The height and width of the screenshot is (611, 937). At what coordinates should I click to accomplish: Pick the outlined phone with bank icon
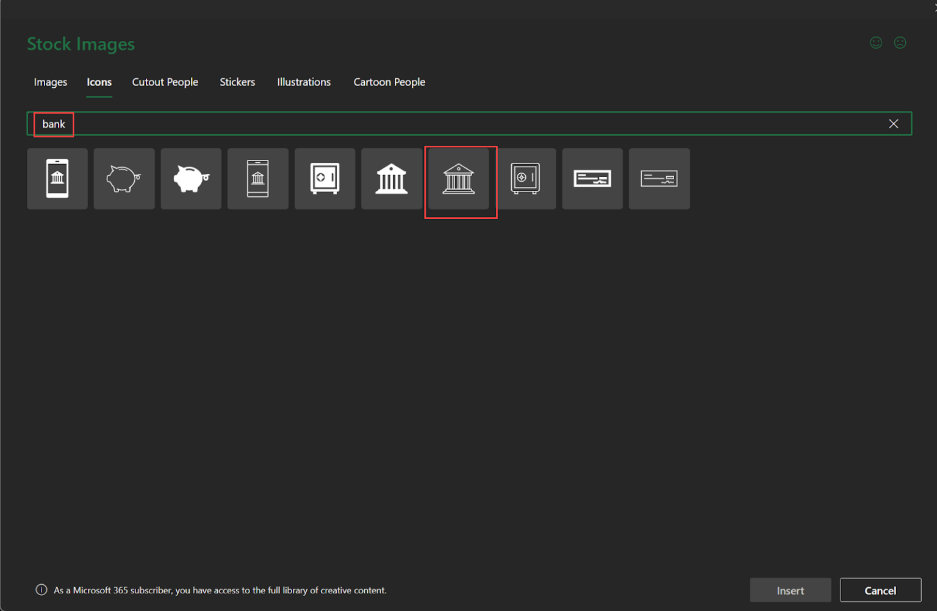(258, 179)
